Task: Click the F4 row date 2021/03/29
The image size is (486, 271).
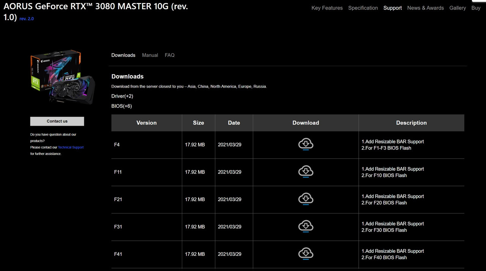Action: 230,145
